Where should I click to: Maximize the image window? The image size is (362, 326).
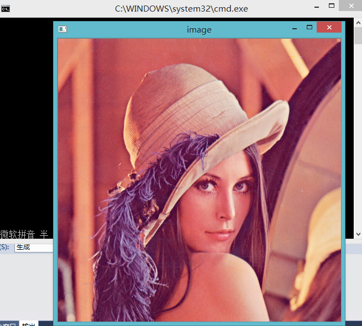coord(309,28)
